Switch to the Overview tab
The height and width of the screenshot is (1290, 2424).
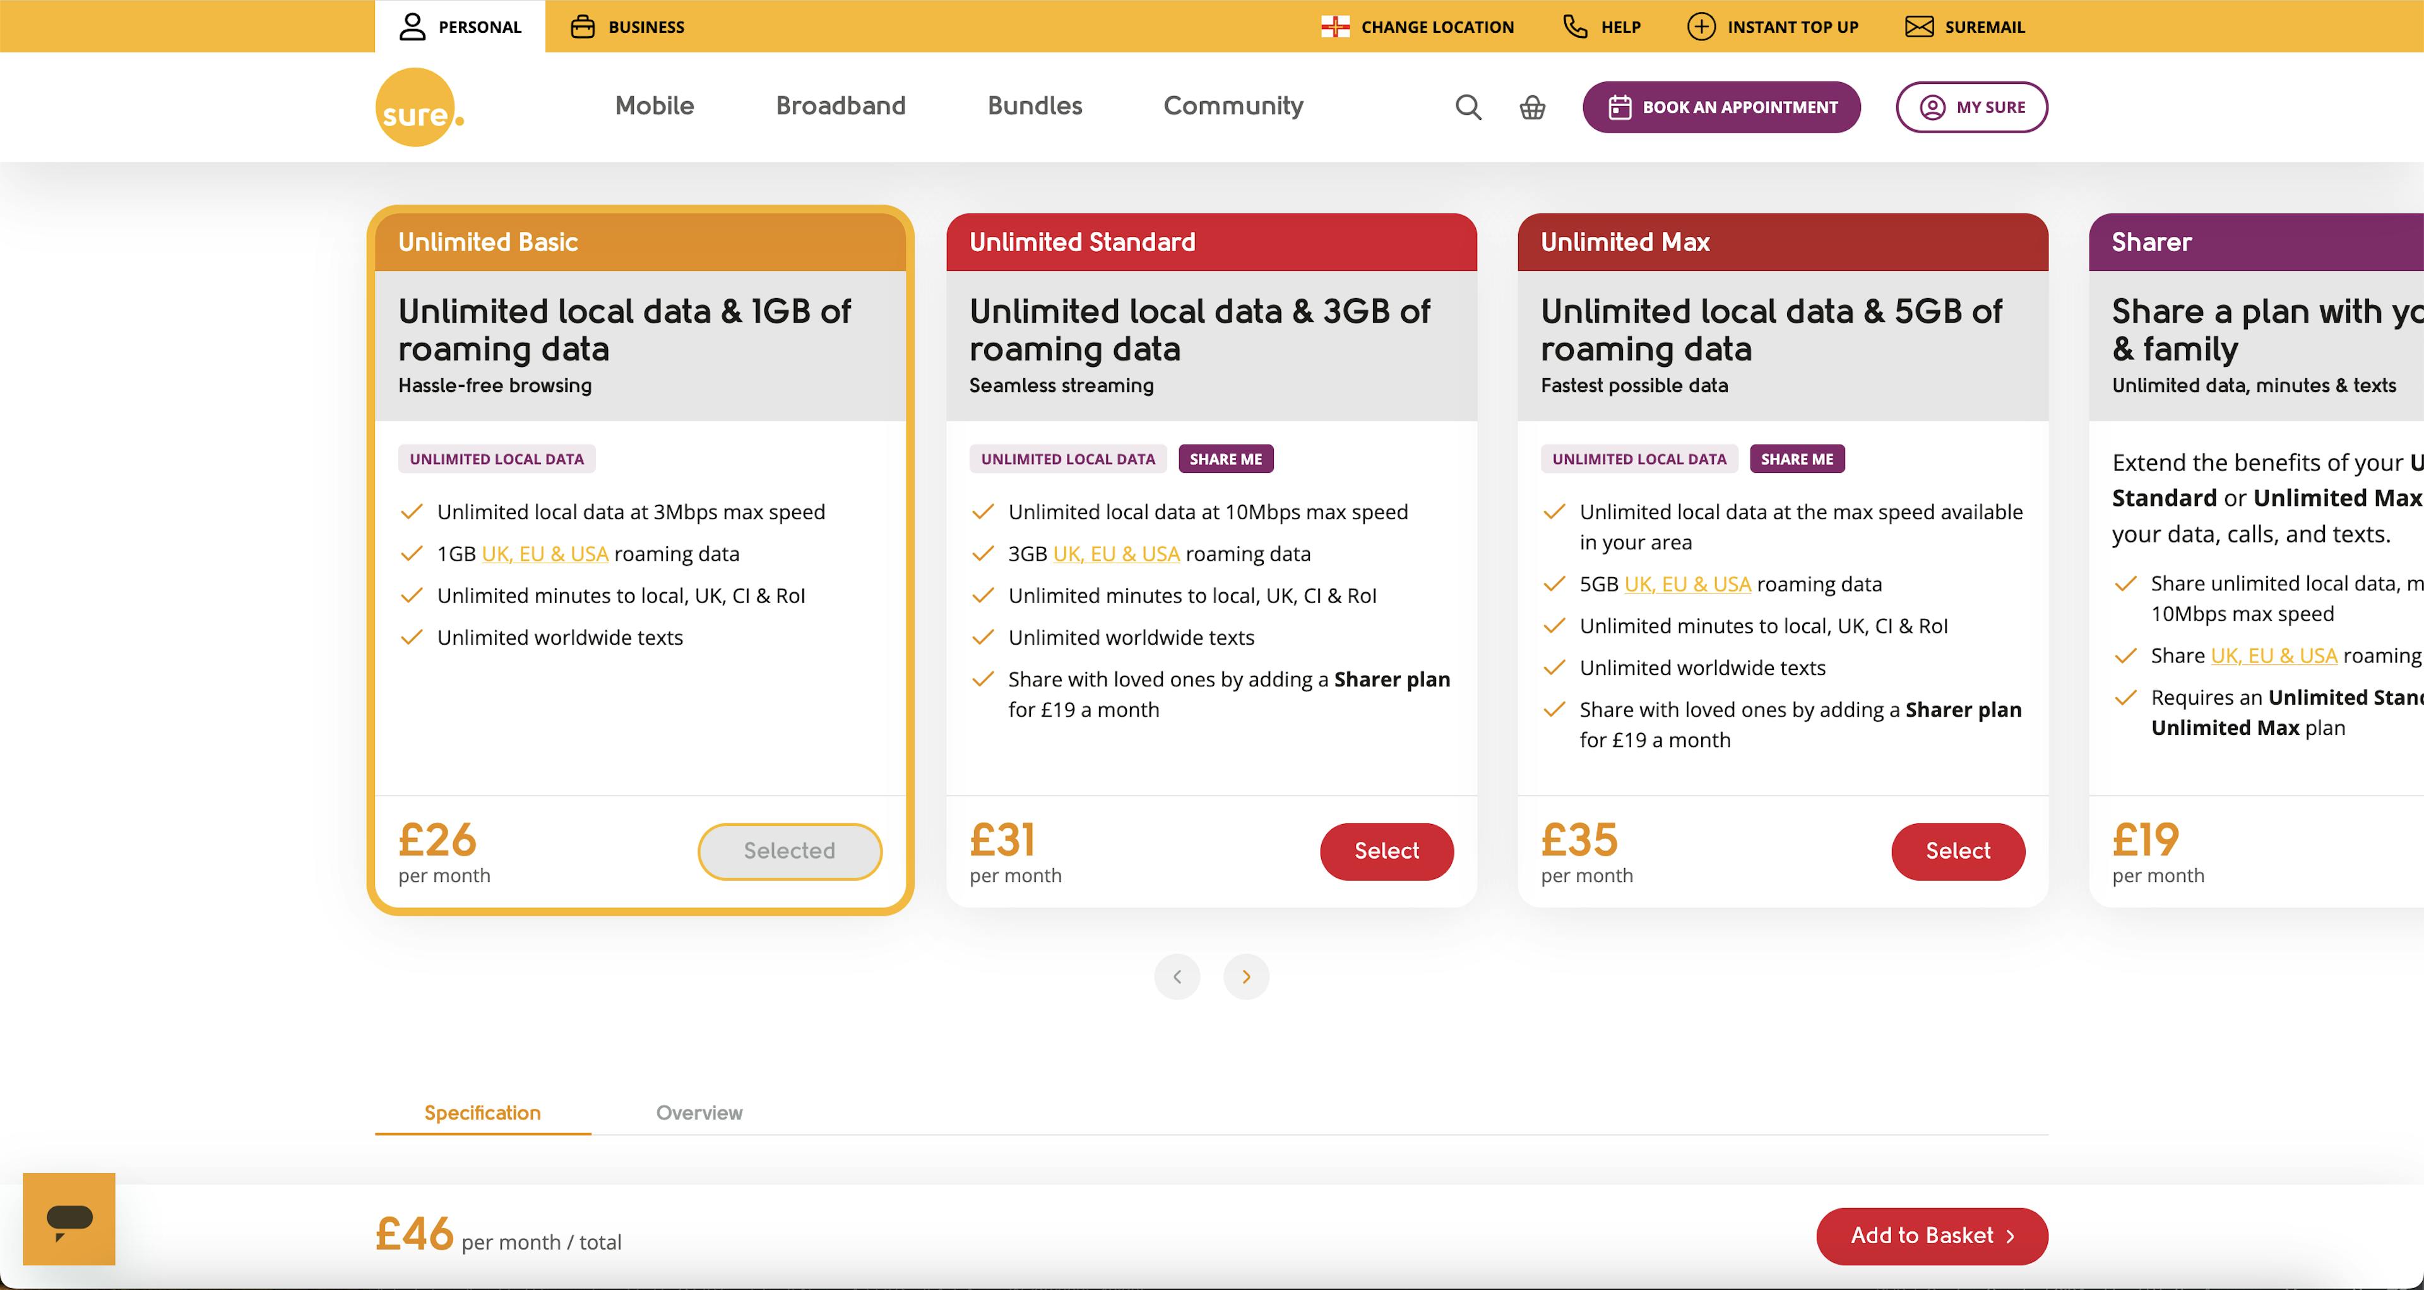pyautogui.click(x=699, y=1113)
